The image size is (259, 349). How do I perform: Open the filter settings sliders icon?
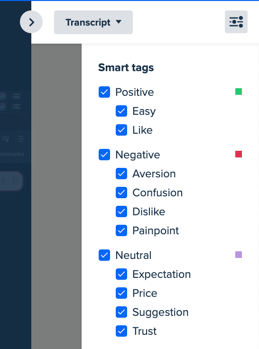click(x=236, y=22)
